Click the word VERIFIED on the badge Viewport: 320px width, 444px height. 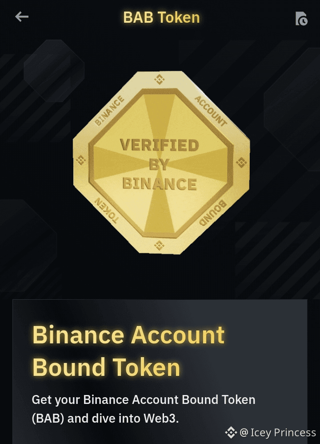[160, 145]
